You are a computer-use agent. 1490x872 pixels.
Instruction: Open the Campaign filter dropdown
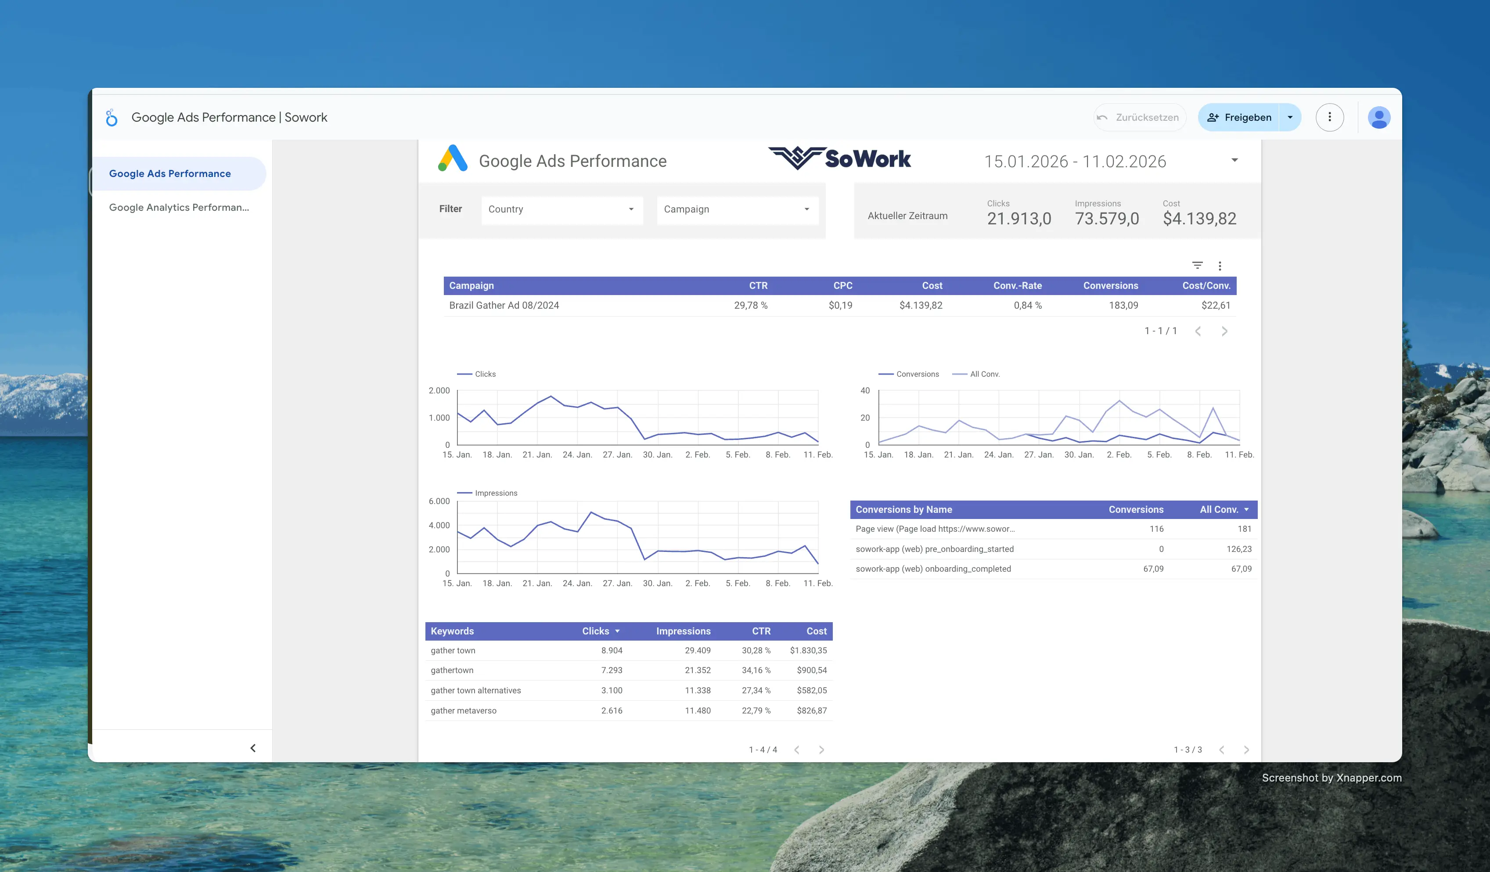[x=737, y=209]
